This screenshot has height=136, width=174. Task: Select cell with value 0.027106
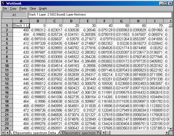(121, 75)
